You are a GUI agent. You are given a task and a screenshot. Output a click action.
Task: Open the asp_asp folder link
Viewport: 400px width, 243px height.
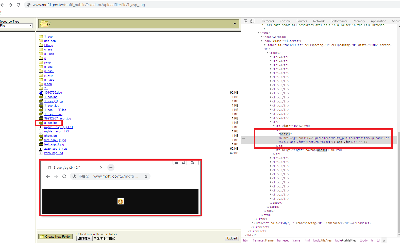click(x=50, y=41)
